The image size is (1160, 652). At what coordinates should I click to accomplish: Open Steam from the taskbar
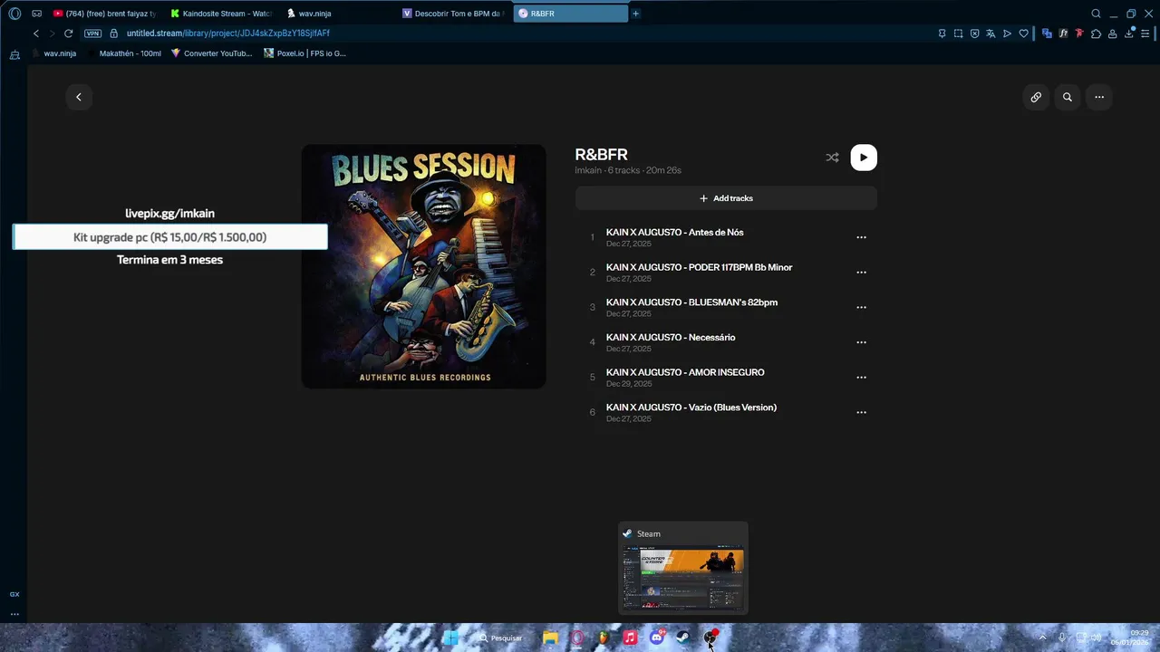[x=683, y=638]
